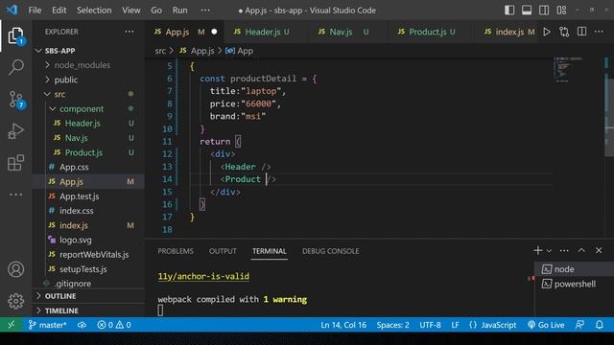Switch to the DEBUG CONSOLE tab
The height and width of the screenshot is (345, 614).
[x=330, y=251]
